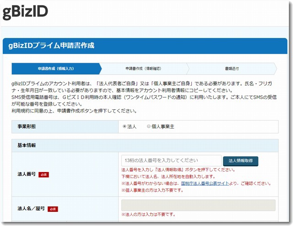
Task: Select the 申請書作成（情報入力） step
Action: [56, 69]
